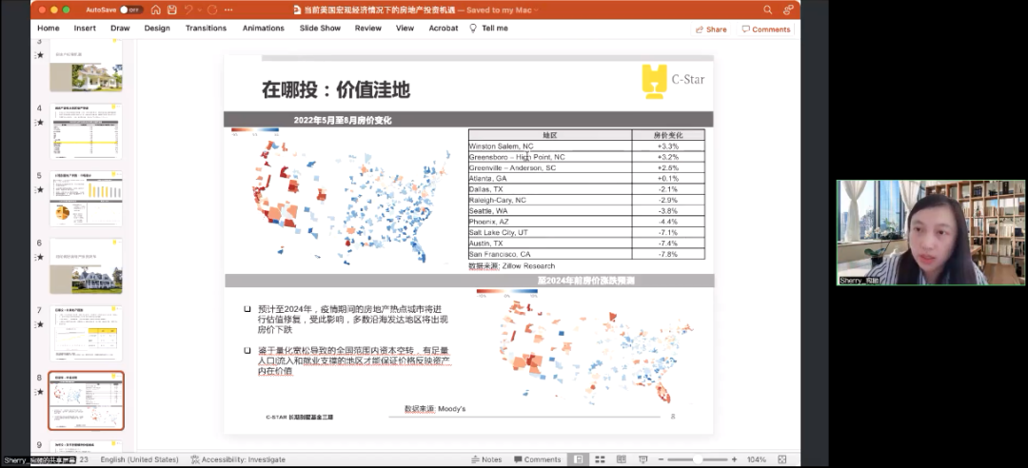This screenshot has width=1028, height=468.
Task: Select slide 8 thumbnail
Action: (x=86, y=400)
